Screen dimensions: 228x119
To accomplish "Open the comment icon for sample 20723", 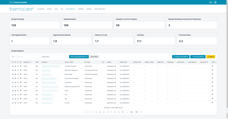I will (x=212, y=78).
